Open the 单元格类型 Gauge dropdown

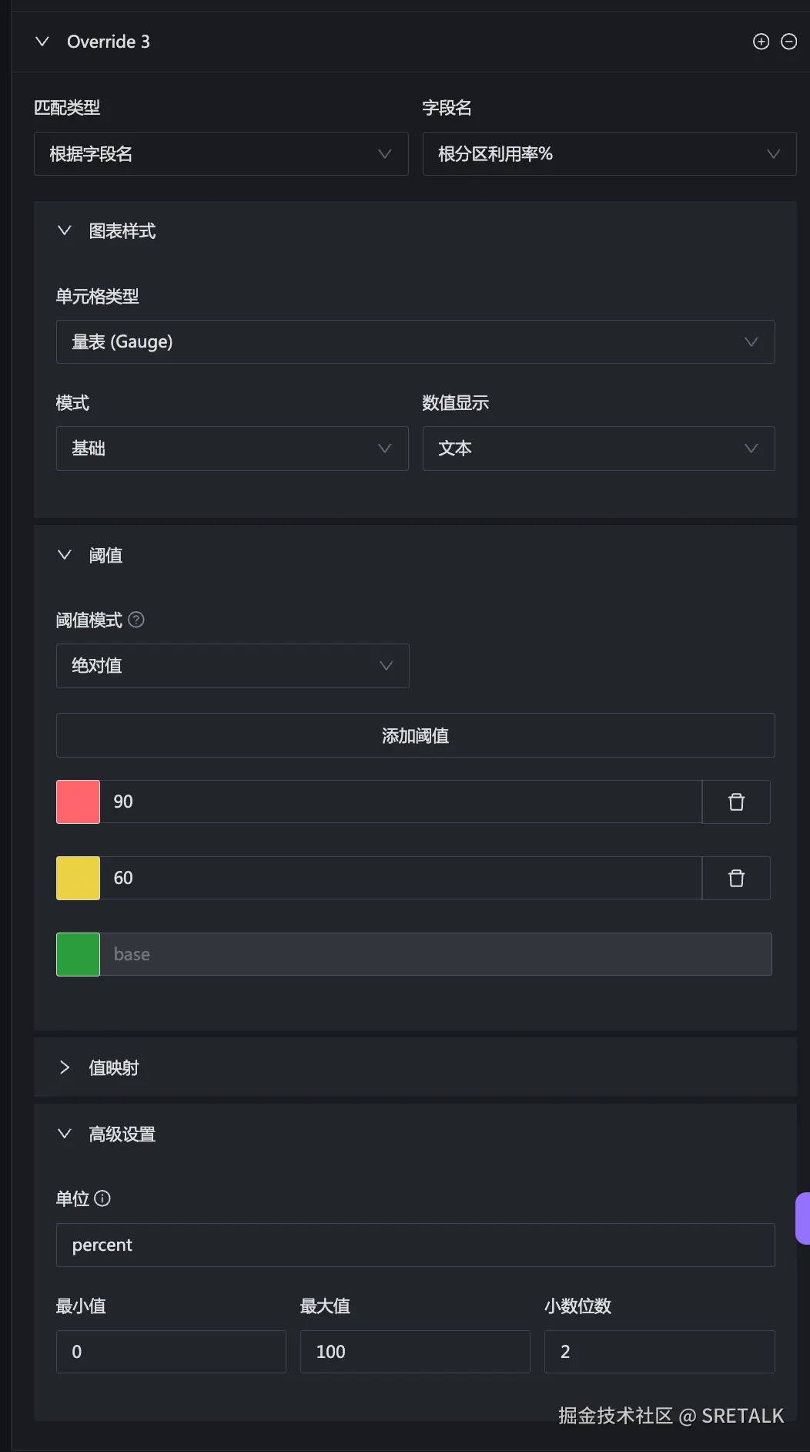tap(415, 341)
